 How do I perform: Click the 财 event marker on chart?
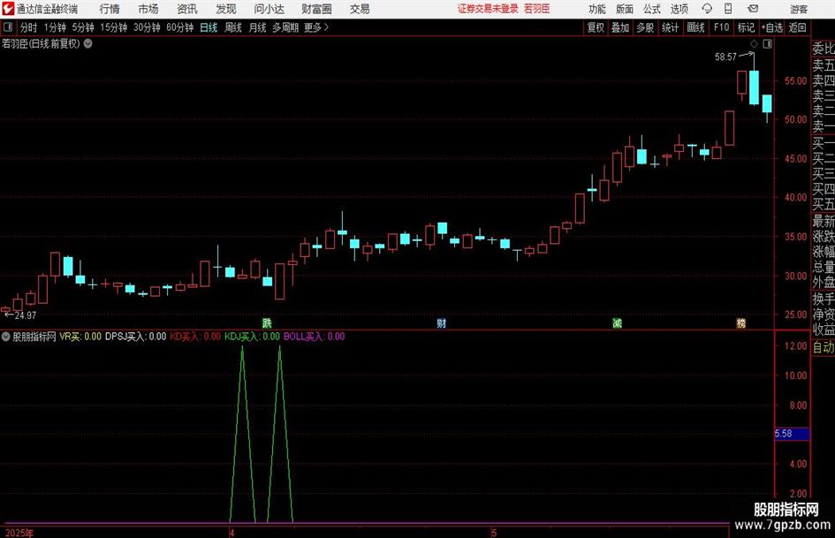[442, 323]
